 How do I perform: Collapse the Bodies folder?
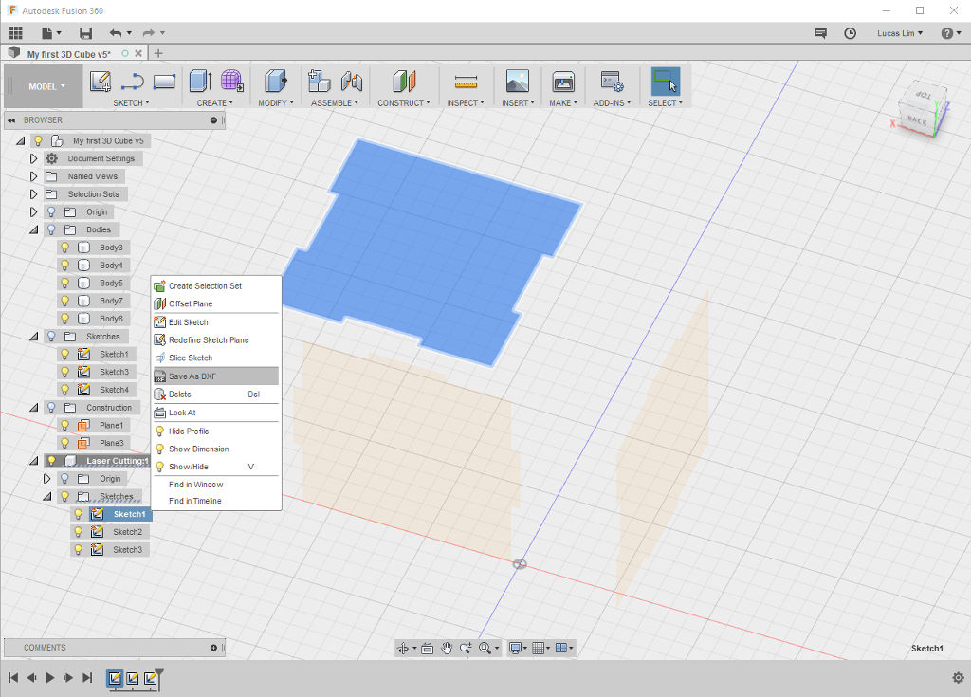click(33, 229)
